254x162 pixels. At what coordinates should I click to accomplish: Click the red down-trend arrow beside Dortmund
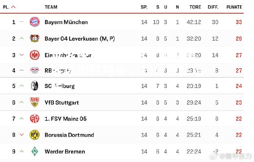[22, 135]
